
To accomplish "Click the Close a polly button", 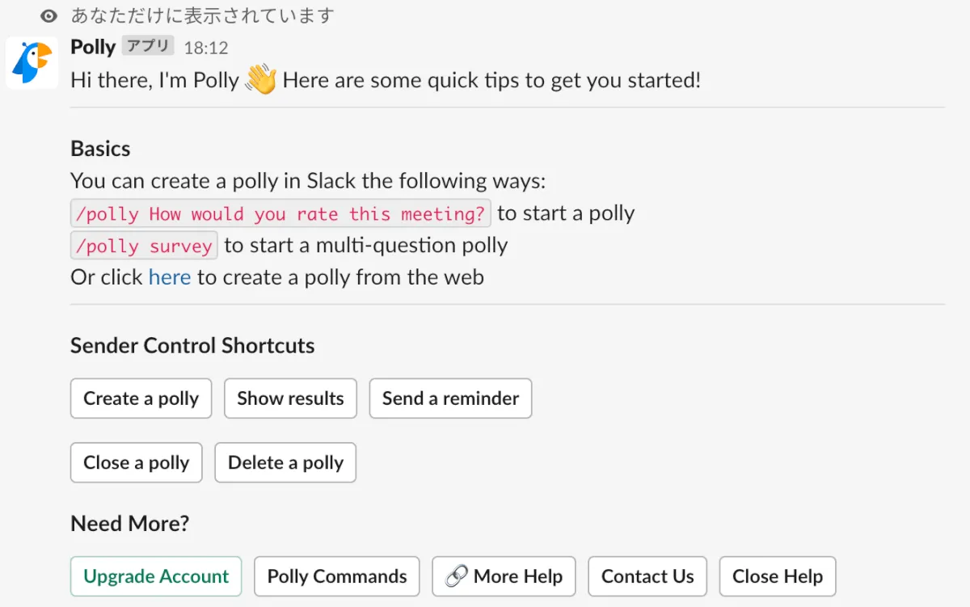I will [x=136, y=463].
